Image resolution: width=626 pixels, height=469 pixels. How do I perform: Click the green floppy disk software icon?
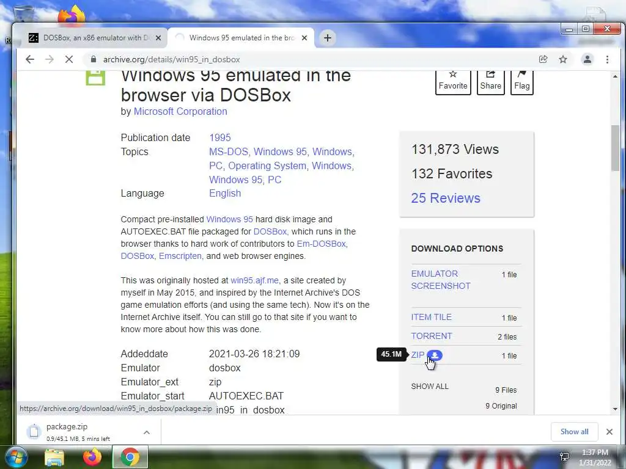point(95,78)
